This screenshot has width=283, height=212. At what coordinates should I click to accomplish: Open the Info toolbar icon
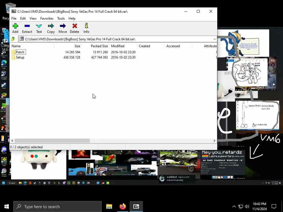click(x=87, y=26)
